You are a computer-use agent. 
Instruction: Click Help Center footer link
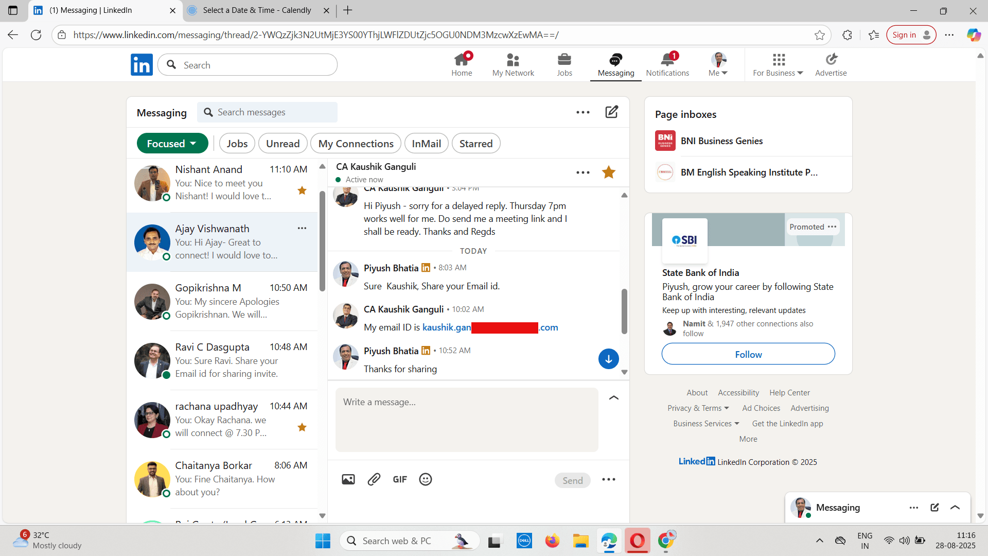pyautogui.click(x=789, y=392)
